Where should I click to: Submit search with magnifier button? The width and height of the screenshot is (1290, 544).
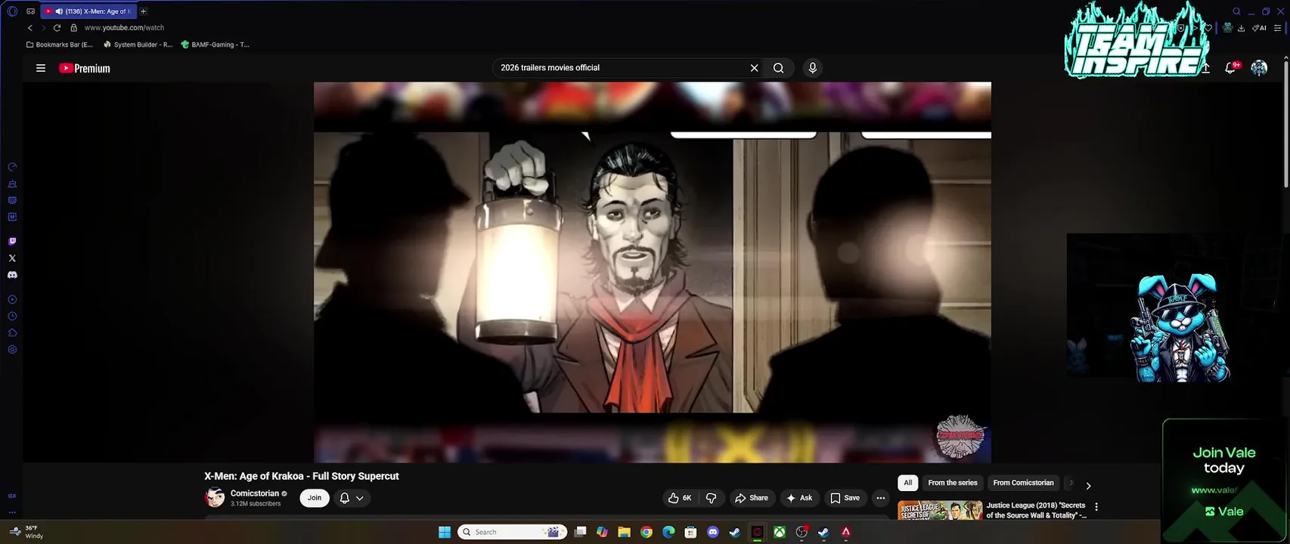pyautogui.click(x=778, y=68)
